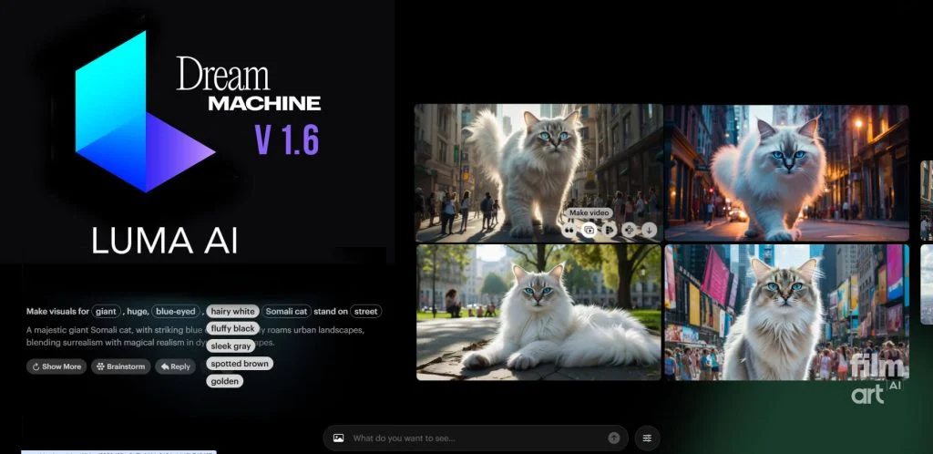Submit prompt with the up-arrow send icon
933x454 pixels.
(x=613, y=438)
